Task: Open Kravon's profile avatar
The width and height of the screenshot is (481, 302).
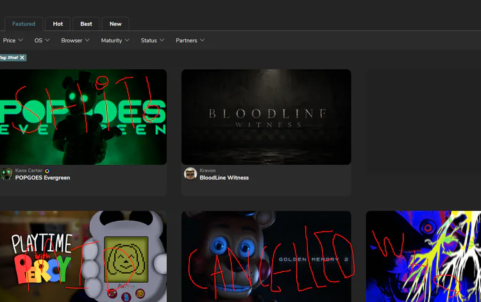Action: pyautogui.click(x=190, y=174)
